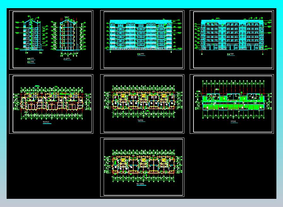Select the floor plan with gray stairwell blocks

click(x=51, y=104)
